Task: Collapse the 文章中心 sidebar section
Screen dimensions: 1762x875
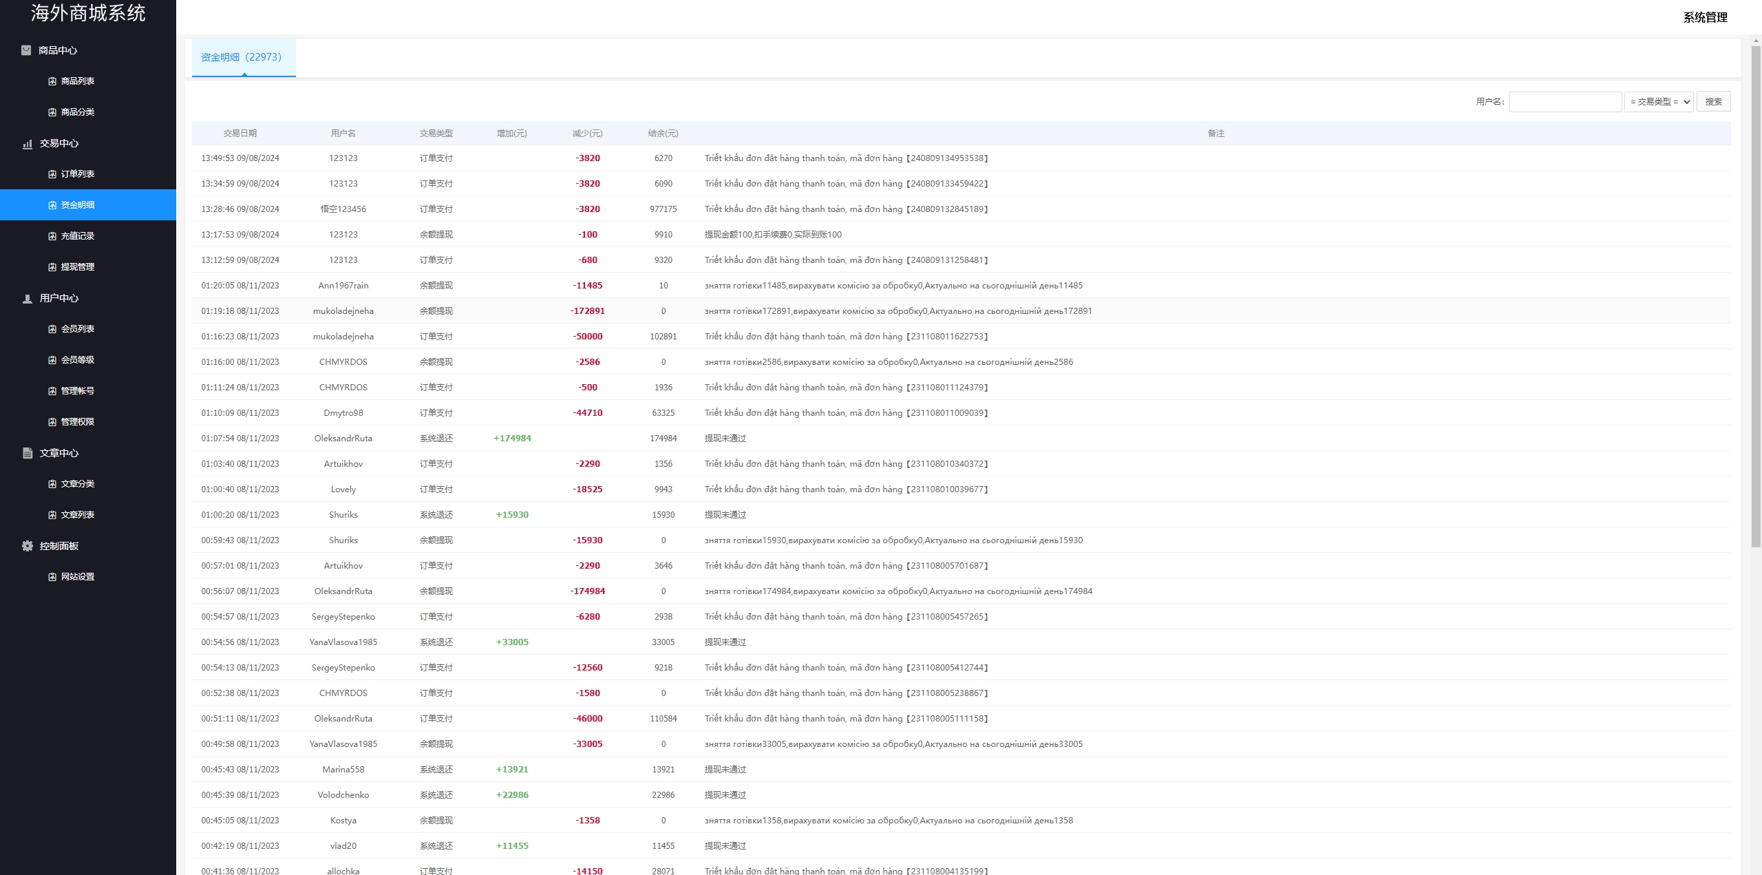Action: coord(59,453)
